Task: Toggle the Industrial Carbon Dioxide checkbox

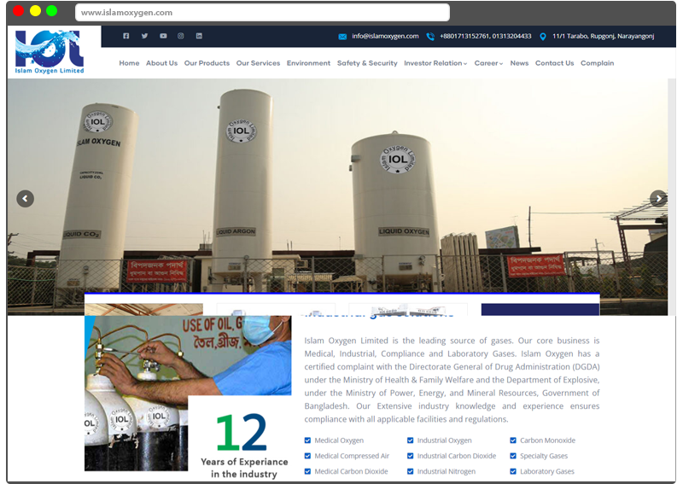Action: [411, 456]
